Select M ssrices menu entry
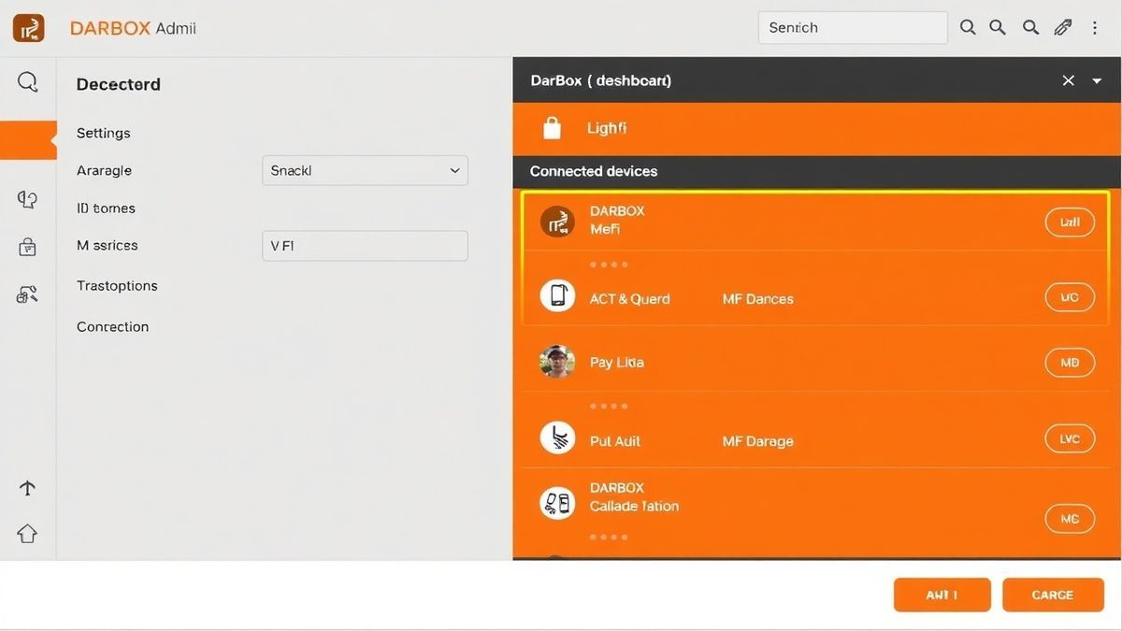The width and height of the screenshot is (1122, 631). click(108, 245)
